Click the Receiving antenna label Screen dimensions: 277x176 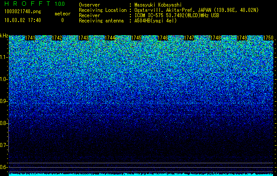pos(101,21)
